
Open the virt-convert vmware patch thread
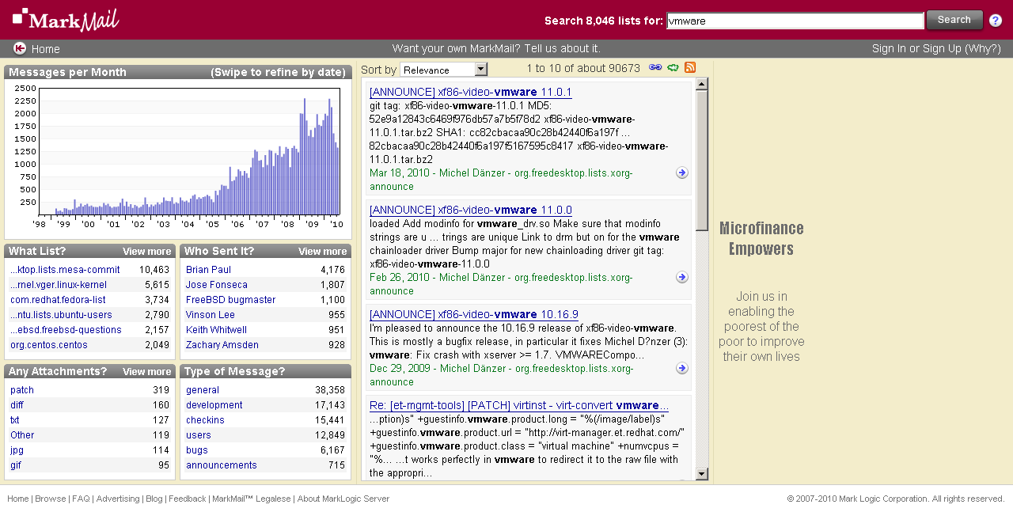click(519, 405)
